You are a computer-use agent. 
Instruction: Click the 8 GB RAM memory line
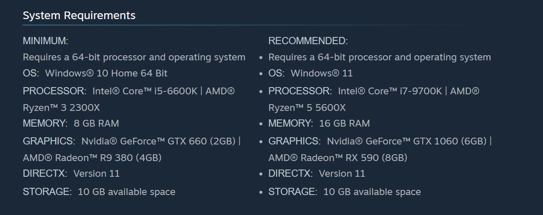coord(71,124)
